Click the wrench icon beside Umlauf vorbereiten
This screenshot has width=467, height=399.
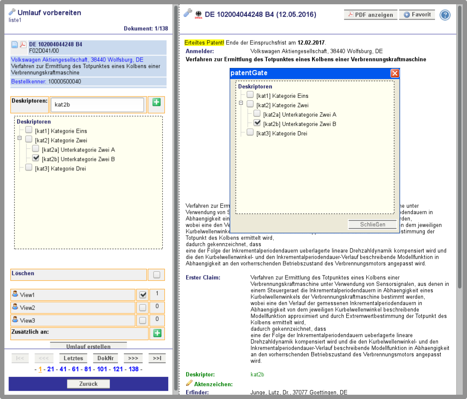tap(12, 12)
